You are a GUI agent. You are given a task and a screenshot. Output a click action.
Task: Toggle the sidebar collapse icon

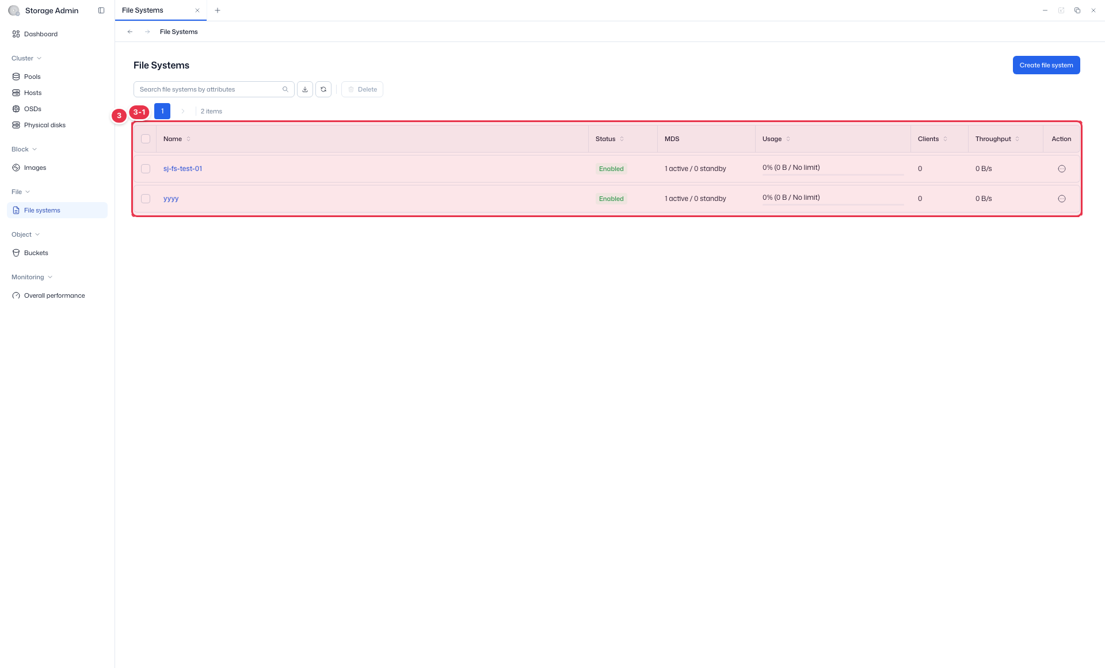pos(101,10)
